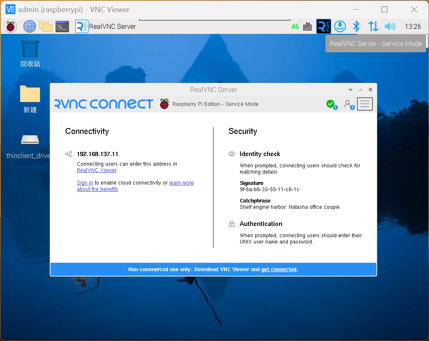Select RealVNC Server taskbar button
Image resolution: width=429 pixels, height=341 pixels.
pyautogui.click(x=106, y=27)
